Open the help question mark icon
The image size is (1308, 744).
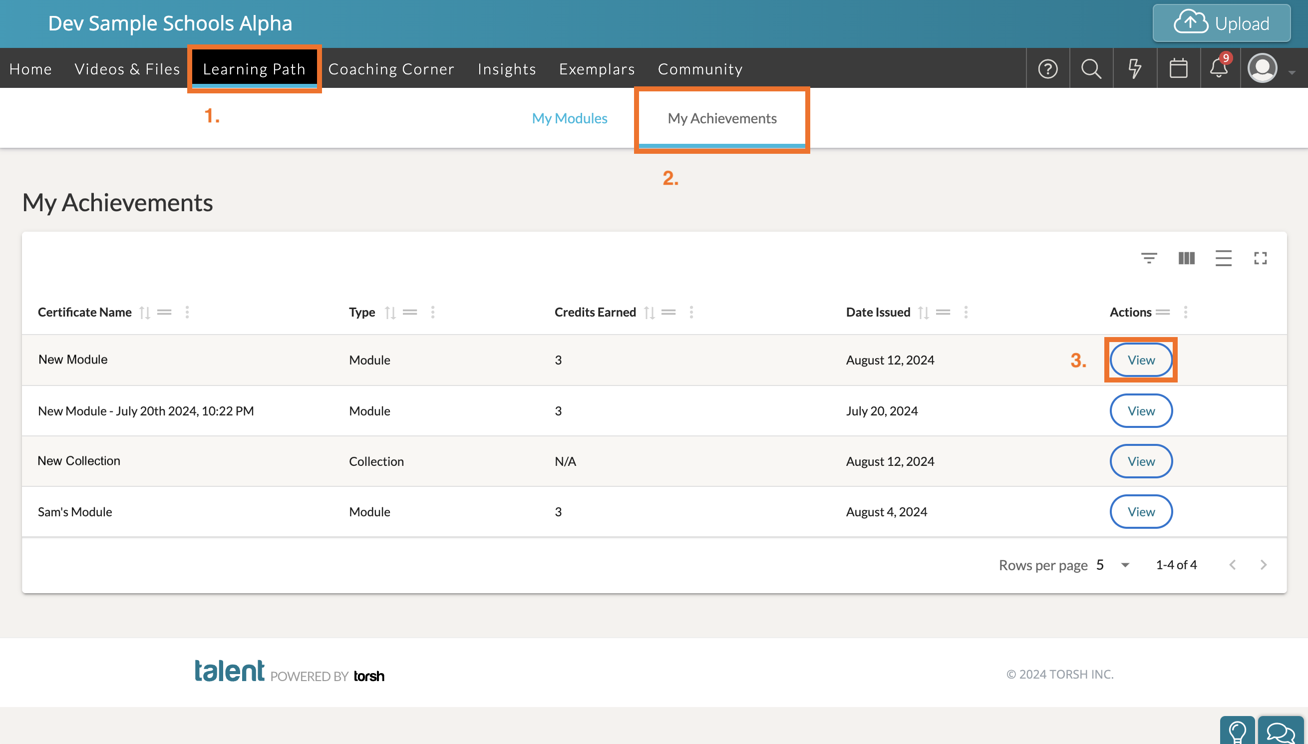1047,68
